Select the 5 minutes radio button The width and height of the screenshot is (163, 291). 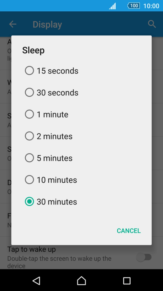tap(49, 158)
